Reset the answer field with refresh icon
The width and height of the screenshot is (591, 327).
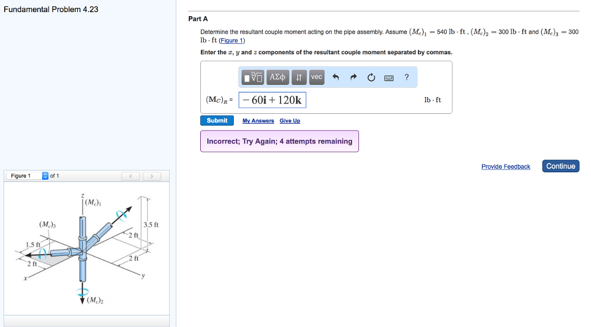pyautogui.click(x=371, y=77)
